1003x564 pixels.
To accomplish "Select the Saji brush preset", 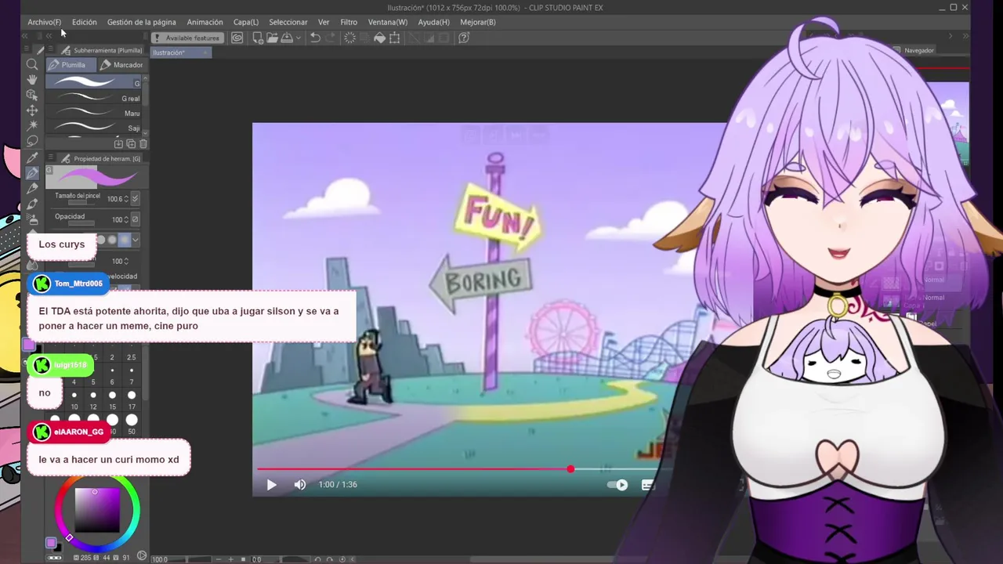I will [94, 128].
